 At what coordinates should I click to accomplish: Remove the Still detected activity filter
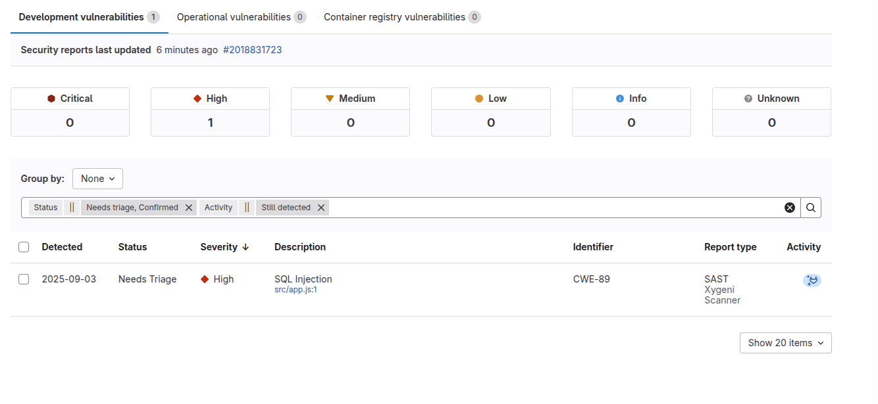321,208
